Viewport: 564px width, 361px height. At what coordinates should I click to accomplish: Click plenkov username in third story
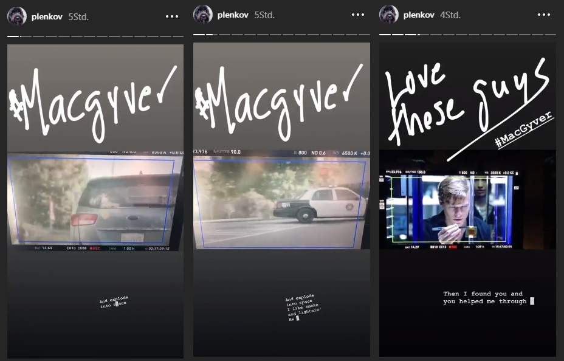[x=419, y=15]
